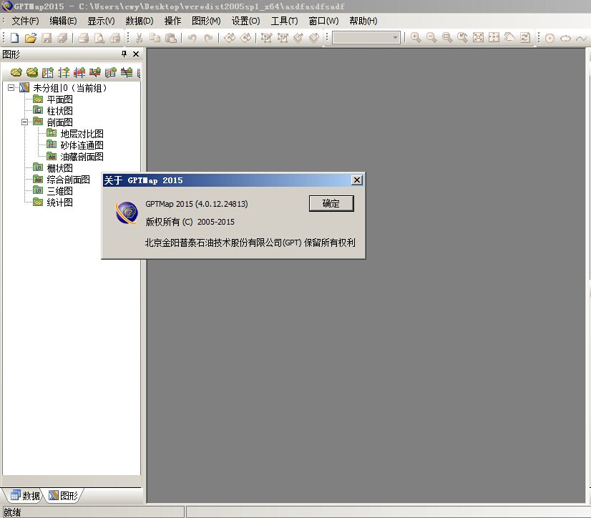The image size is (591, 518).
Task: Open the 帮助(H) menu
Action: 363,21
